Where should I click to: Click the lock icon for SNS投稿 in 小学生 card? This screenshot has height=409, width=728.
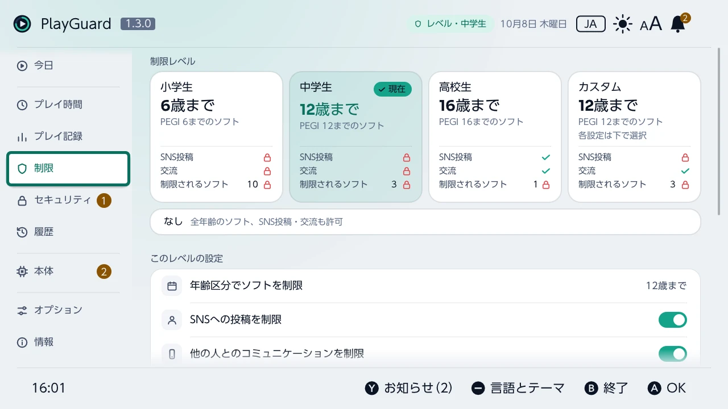point(267,157)
